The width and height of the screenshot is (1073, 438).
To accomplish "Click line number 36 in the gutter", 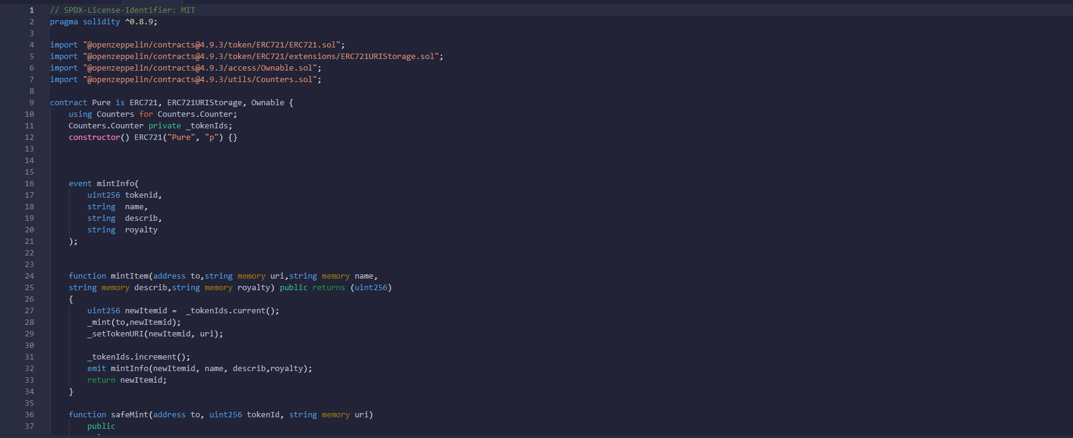I will [29, 414].
